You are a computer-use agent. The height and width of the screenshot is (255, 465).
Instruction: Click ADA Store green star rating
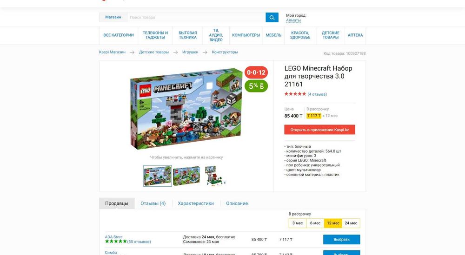[116, 242]
